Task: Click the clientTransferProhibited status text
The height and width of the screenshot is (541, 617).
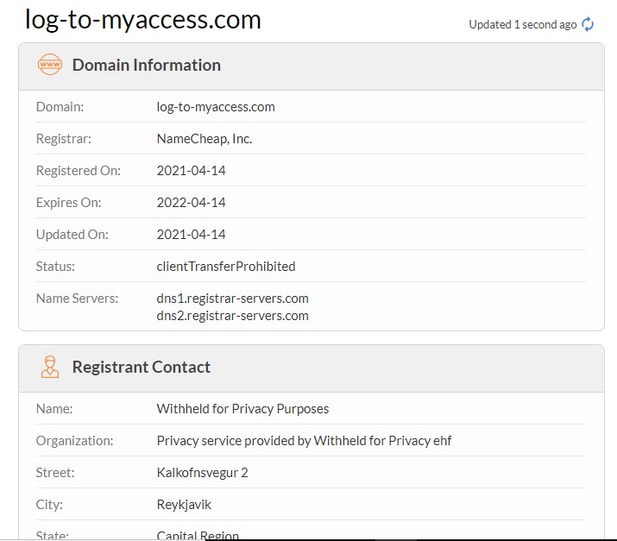Action: pyautogui.click(x=225, y=267)
